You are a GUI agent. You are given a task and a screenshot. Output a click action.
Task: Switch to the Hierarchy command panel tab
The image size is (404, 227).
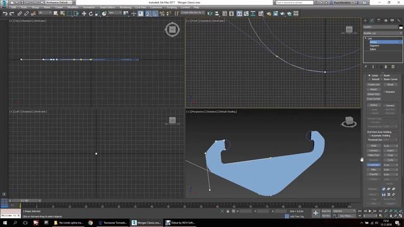tap(379, 21)
